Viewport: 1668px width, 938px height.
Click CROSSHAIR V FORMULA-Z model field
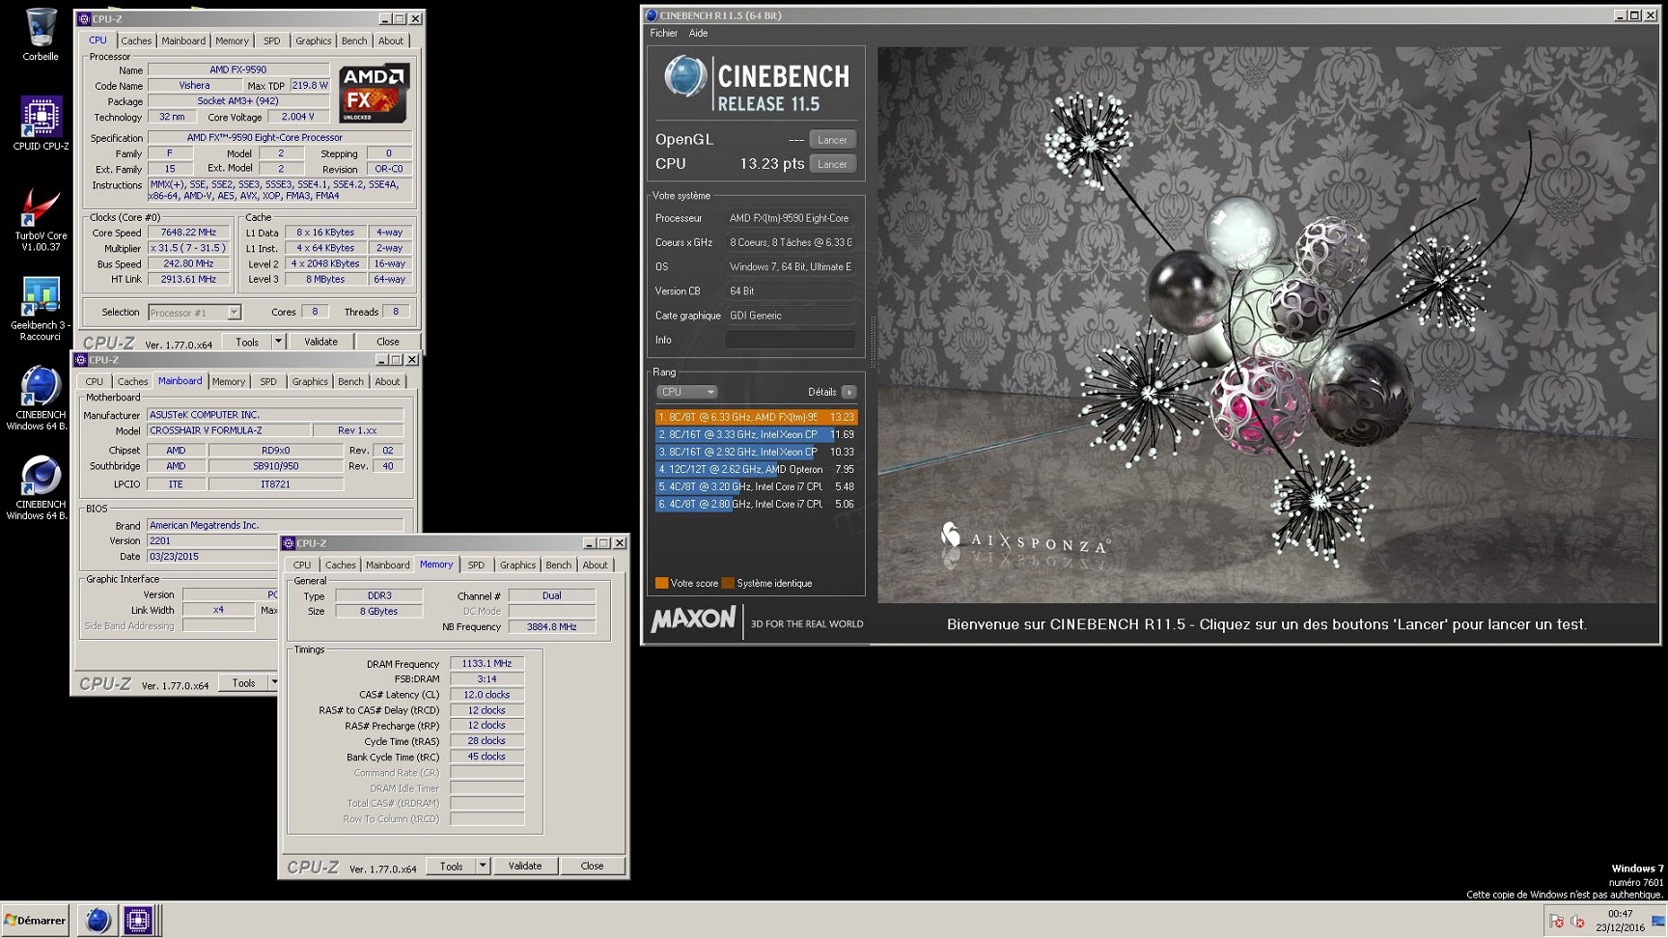[228, 430]
